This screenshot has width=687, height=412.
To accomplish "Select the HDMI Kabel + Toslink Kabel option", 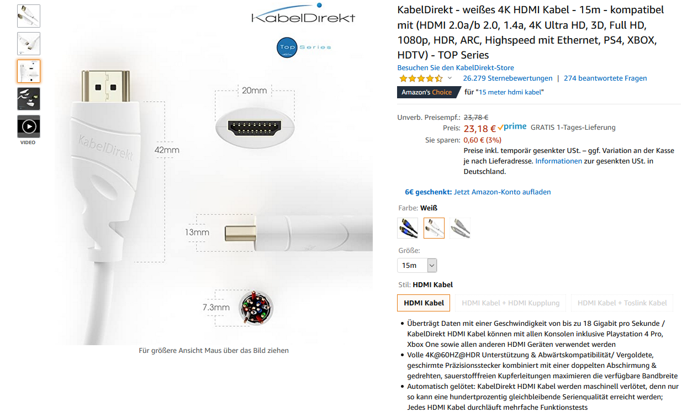I will tap(621, 303).
